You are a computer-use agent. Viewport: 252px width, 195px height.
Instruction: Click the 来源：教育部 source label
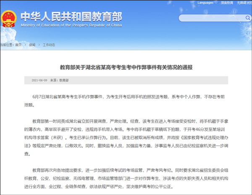(59, 80)
